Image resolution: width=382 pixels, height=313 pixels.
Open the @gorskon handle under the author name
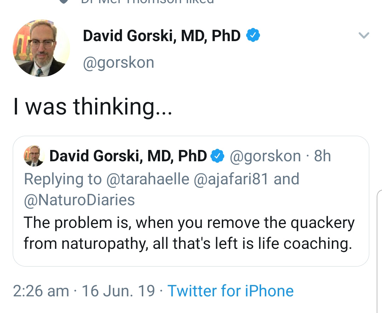[118, 63]
